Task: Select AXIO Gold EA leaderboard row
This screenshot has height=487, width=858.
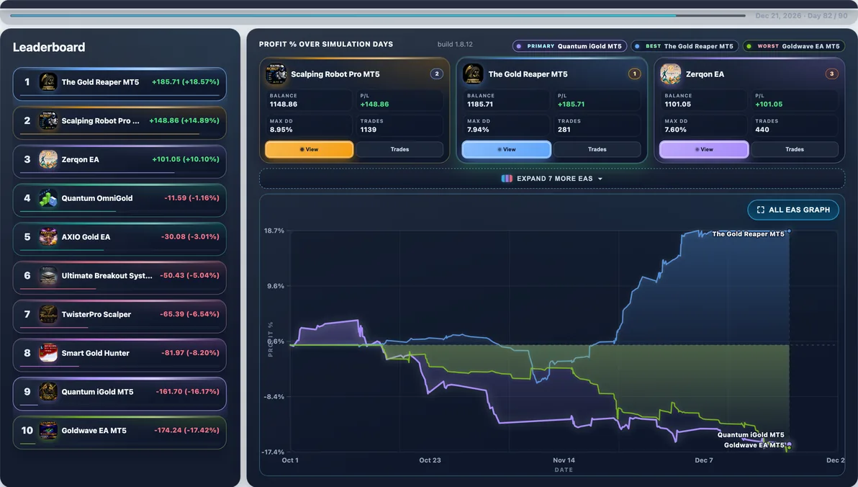Action: tap(119, 239)
